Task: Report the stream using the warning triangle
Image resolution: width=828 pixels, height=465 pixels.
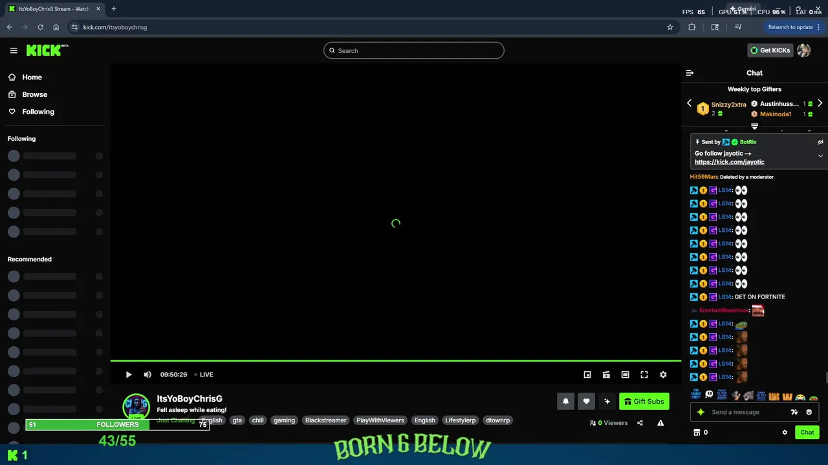Action: [660, 423]
